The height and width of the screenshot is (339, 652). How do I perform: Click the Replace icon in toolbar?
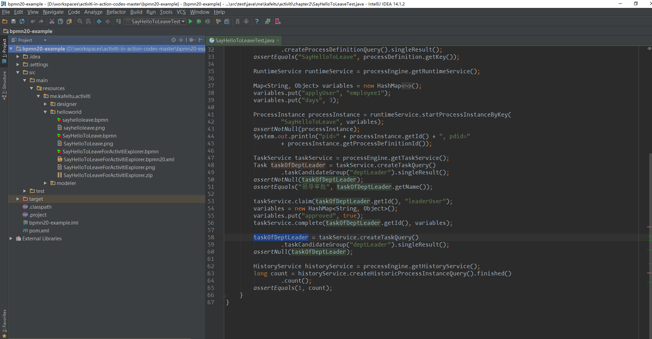88,21
